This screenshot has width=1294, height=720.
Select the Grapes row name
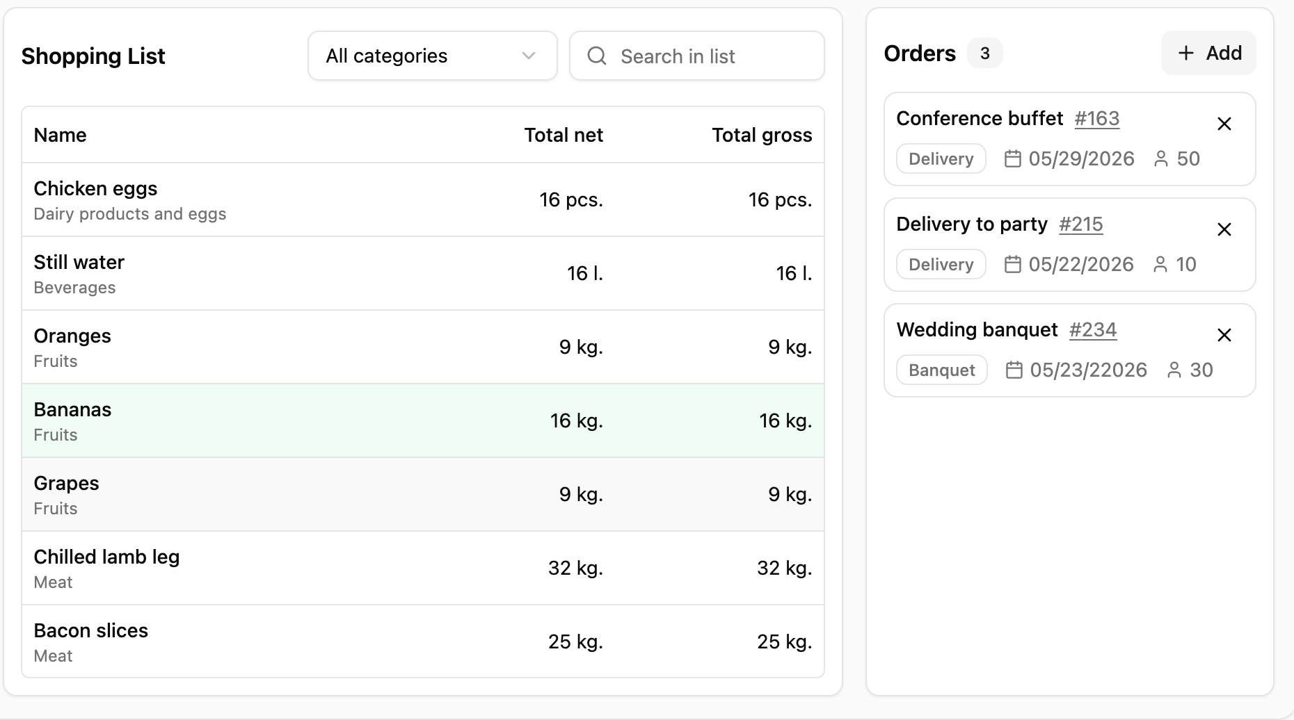67,483
